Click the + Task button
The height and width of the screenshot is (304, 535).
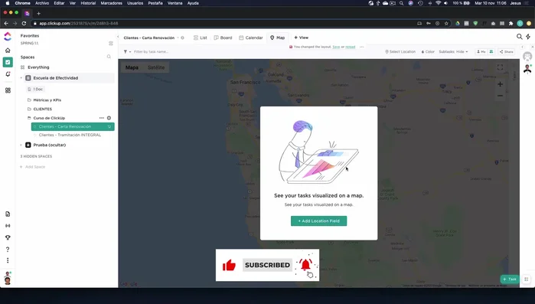point(510,279)
